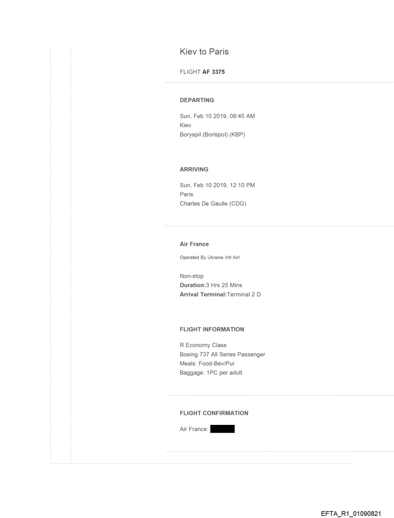
Task: Click the DEPARTING section heading
Action: coord(197,100)
